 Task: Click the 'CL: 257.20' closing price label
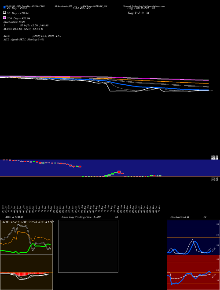click(x=82, y=8)
